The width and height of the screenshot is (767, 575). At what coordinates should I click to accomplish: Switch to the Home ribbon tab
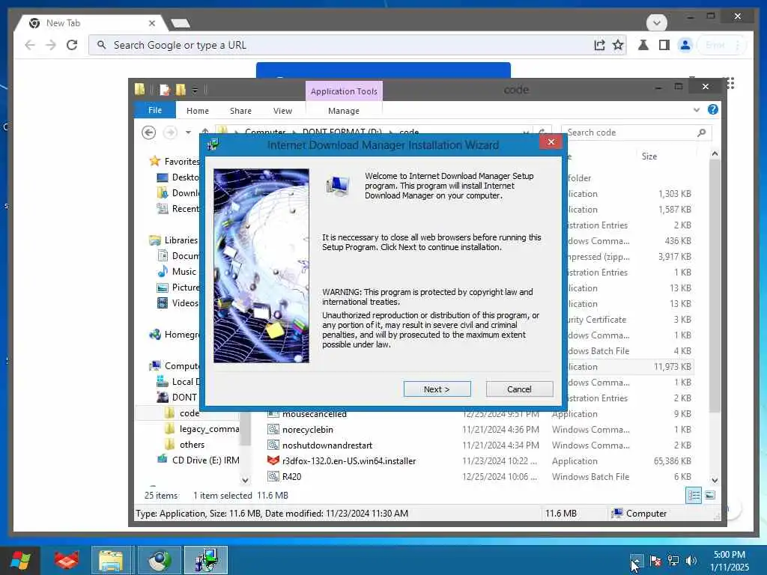coord(197,111)
